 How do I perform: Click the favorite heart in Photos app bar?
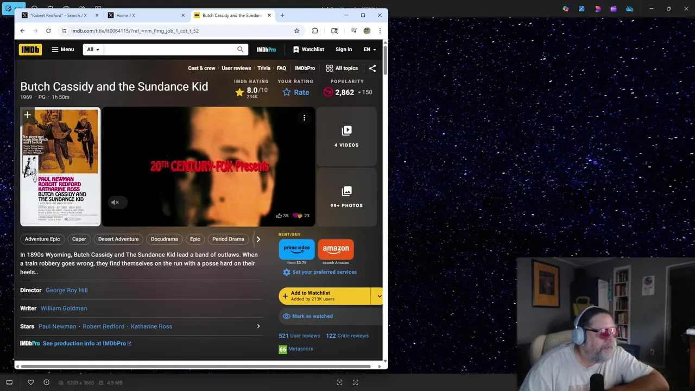click(31, 382)
